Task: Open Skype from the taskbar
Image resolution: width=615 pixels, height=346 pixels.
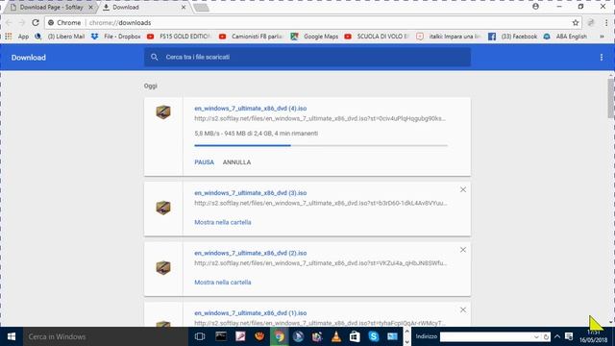Action: tap(374, 336)
